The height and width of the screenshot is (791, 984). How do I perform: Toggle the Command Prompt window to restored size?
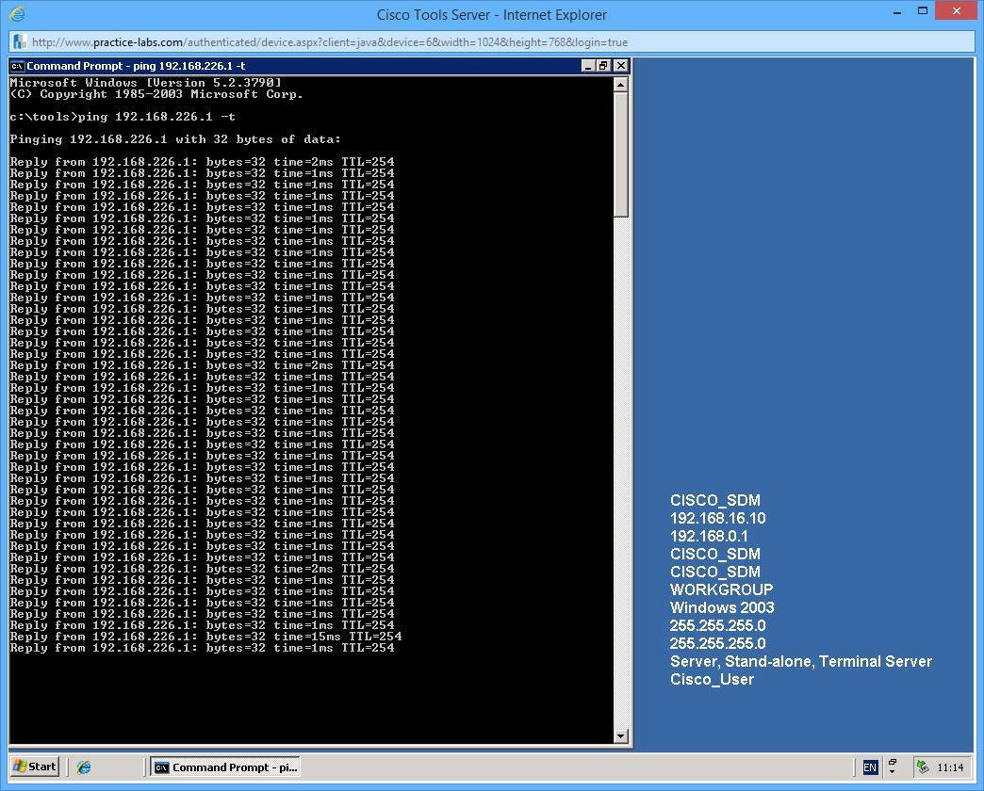coord(603,66)
